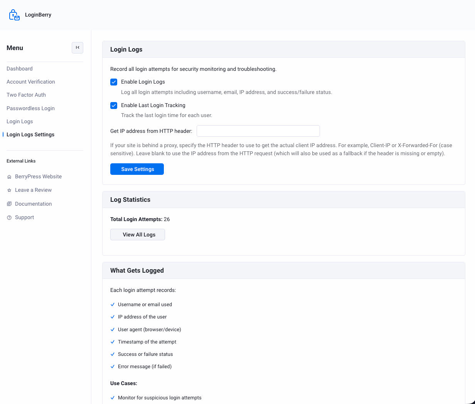Click the External Links sidebar label
Viewport: 475px width, 404px height.
[x=21, y=161]
